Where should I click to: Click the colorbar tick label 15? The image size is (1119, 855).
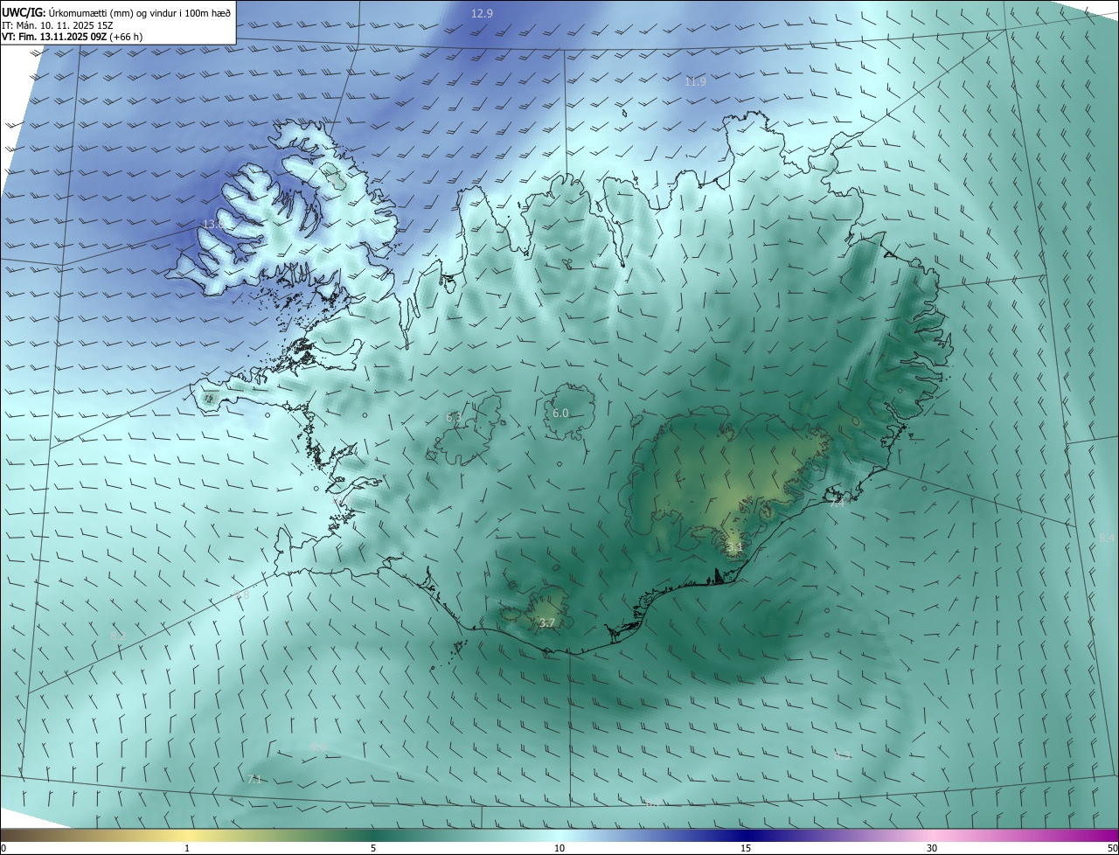(x=746, y=848)
